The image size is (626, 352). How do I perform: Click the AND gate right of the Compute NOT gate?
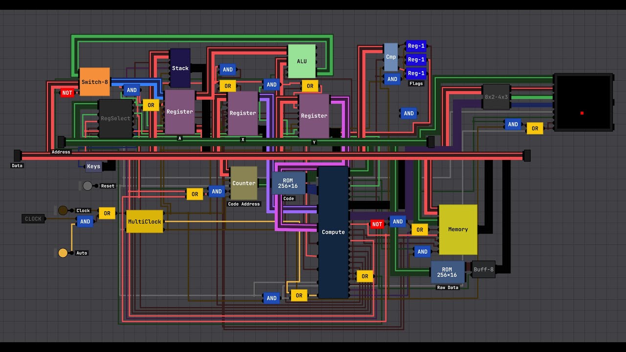tap(398, 221)
